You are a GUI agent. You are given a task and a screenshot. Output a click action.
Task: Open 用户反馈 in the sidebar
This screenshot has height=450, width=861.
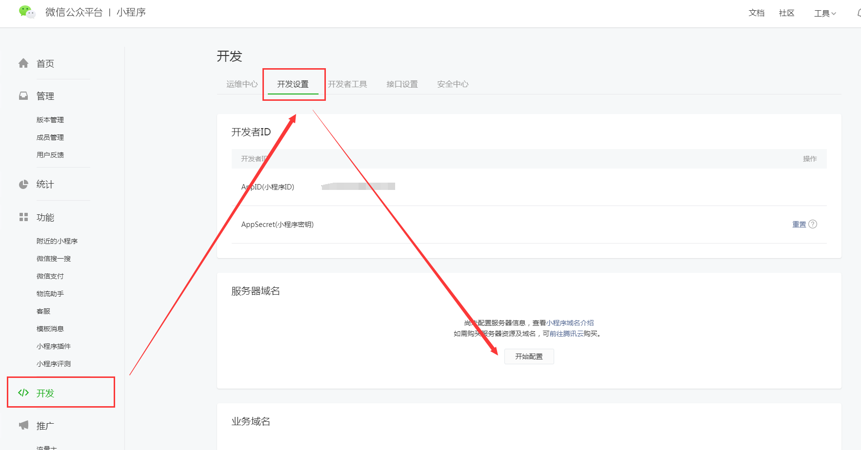coord(50,155)
